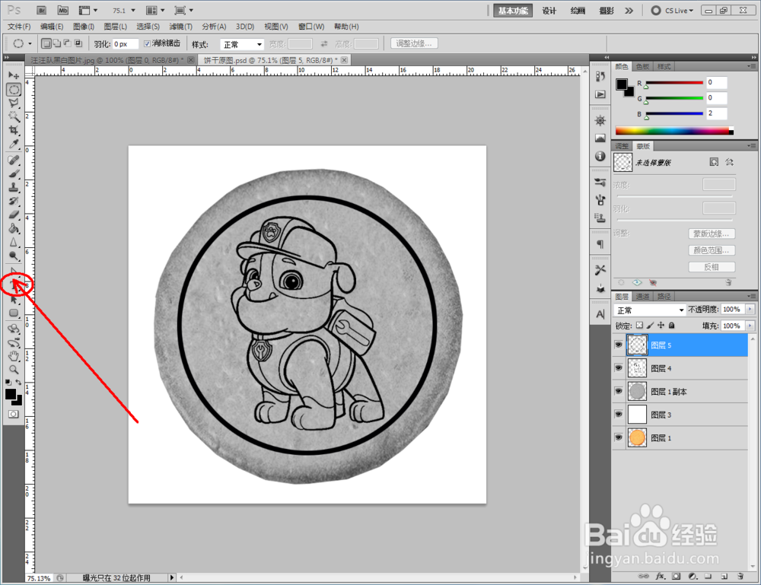761x585 pixels.
Task: Select the Polygonal Lasso tool
Action: tap(14, 103)
